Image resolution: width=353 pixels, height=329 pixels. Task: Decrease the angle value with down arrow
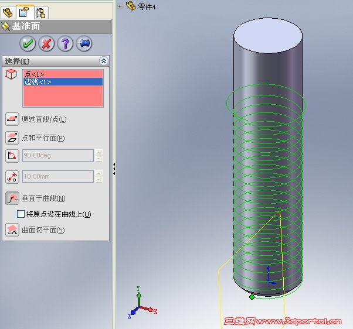pyautogui.click(x=99, y=159)
